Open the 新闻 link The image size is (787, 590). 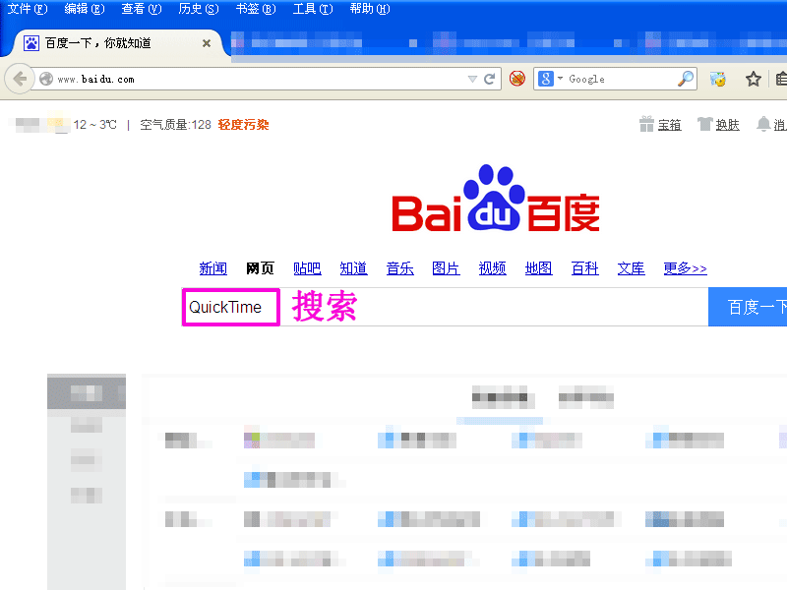point(213,268)
